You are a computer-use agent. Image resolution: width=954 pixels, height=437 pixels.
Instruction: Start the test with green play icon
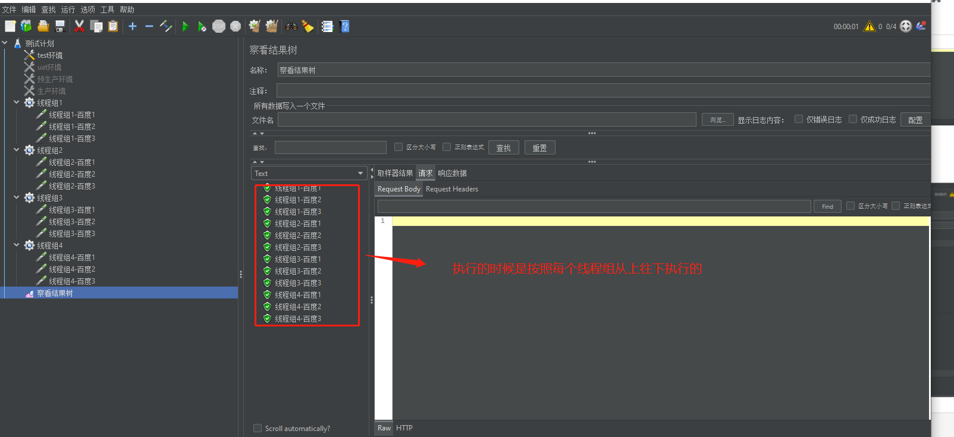pyautogui.click(x=186, y=26)
